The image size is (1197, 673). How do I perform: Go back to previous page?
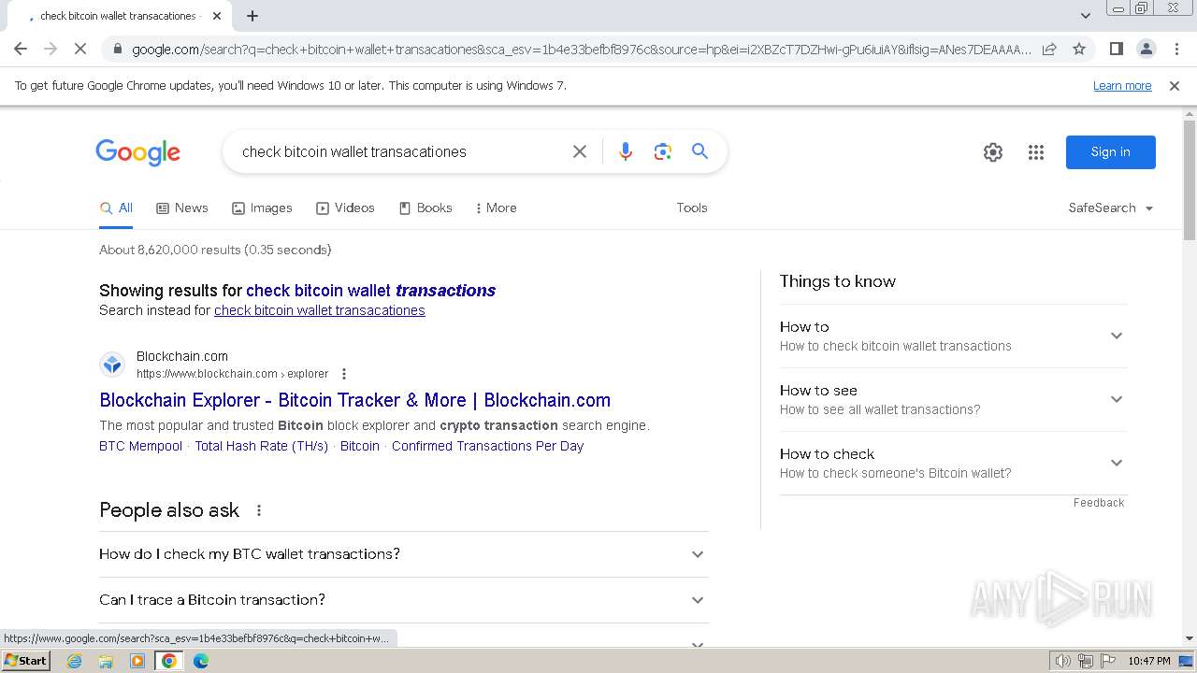(21, 49)
